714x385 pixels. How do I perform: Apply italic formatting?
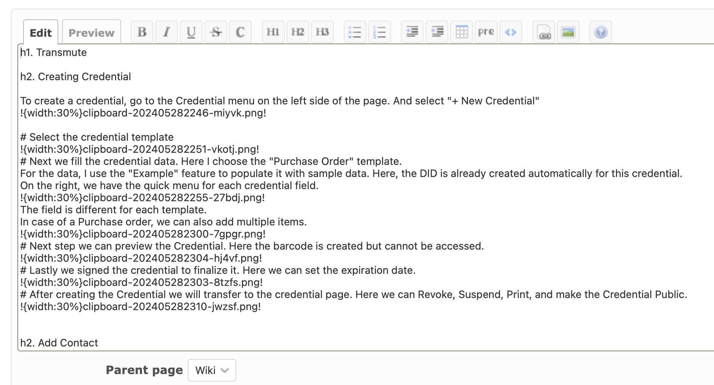167,32
